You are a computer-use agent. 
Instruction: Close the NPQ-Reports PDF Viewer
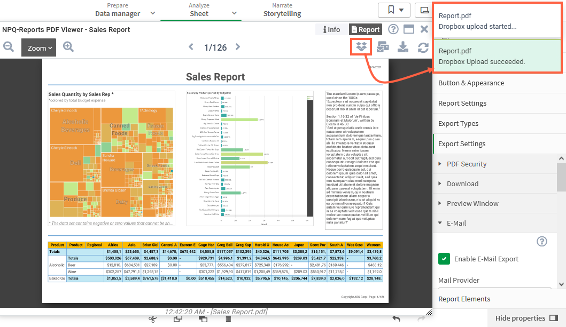[x=424, y=29]
